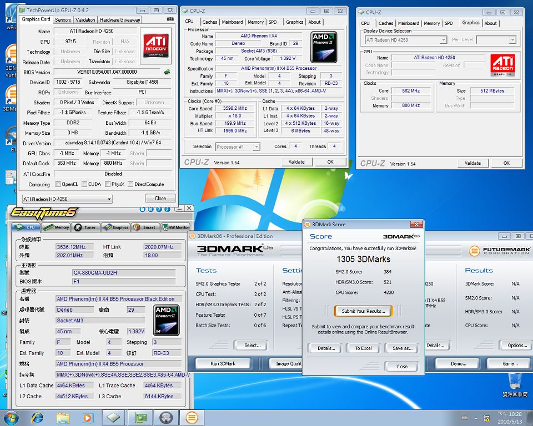The height and width of the screenshot is (426, 533).
Task: Show hidden tray icons arrow
Action: [x=476, y=418]
